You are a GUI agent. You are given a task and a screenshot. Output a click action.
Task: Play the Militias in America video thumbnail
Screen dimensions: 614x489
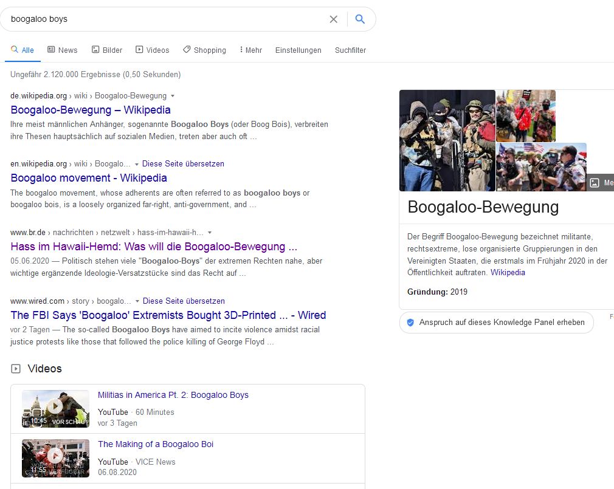pos(55,408)
